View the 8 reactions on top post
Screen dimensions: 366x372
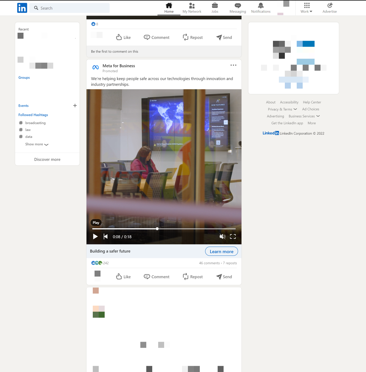95,24
